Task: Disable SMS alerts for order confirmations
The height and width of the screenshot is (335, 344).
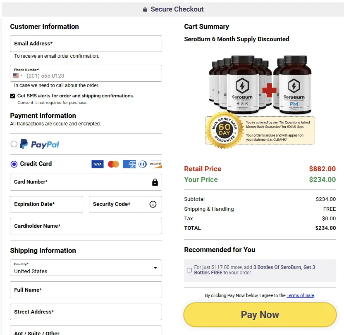Action: 12,96
